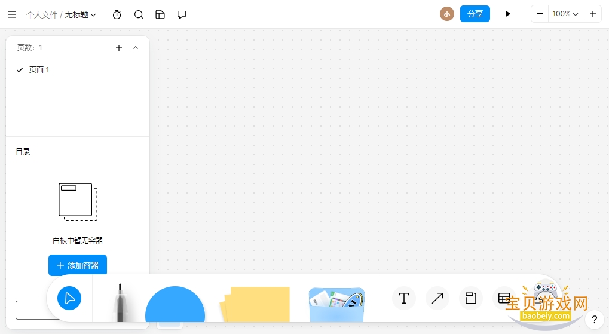Open the blue resource folder
Image resolution: width=609 pixels, height=334 pixels.
[336, 305]
